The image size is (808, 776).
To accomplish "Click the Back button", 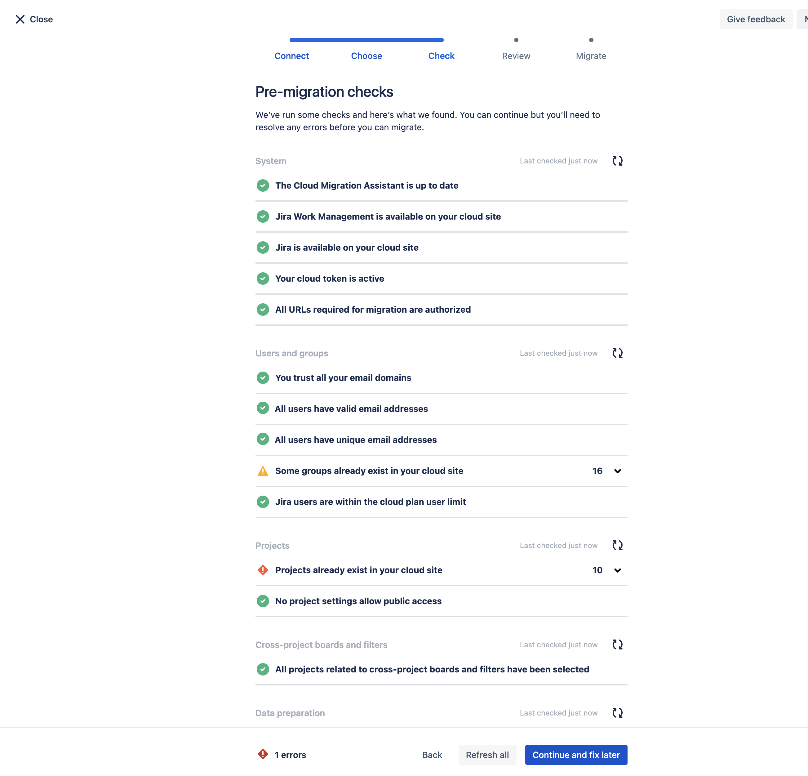I will click(432, 755).
